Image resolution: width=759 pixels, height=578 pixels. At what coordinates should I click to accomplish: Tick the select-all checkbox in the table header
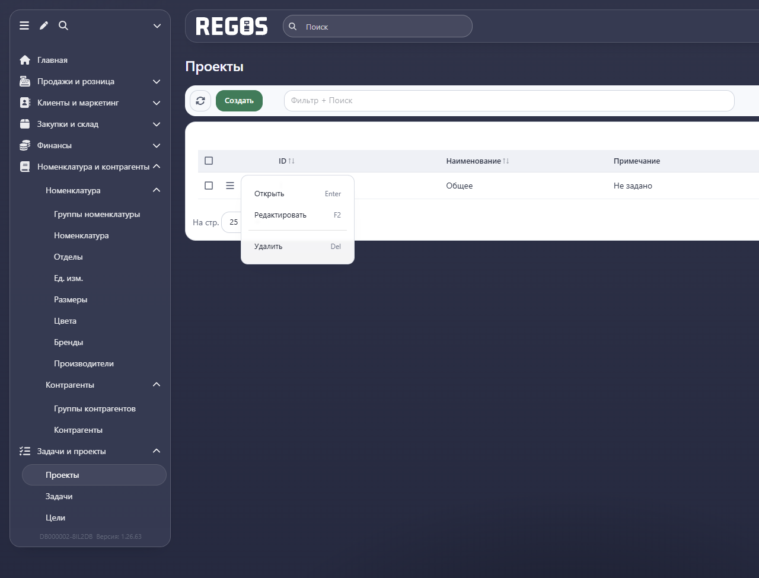[x=209, y=161]
